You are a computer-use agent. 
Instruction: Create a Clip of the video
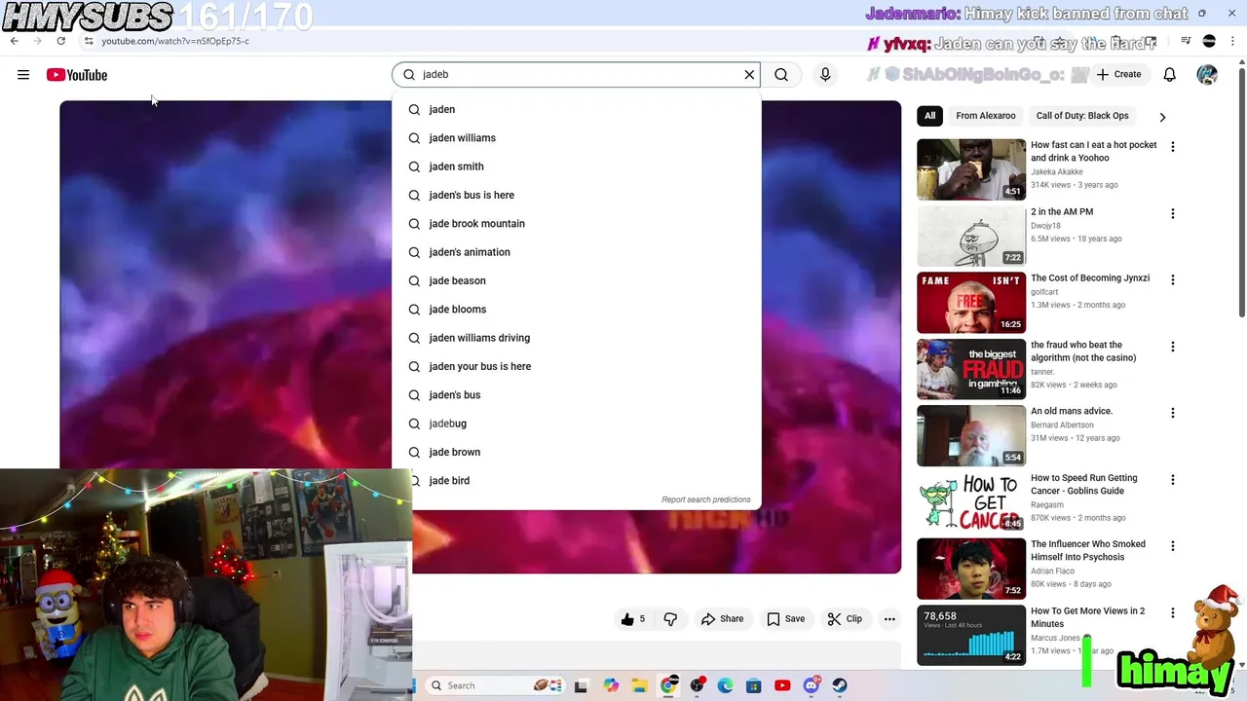point(845,619)
